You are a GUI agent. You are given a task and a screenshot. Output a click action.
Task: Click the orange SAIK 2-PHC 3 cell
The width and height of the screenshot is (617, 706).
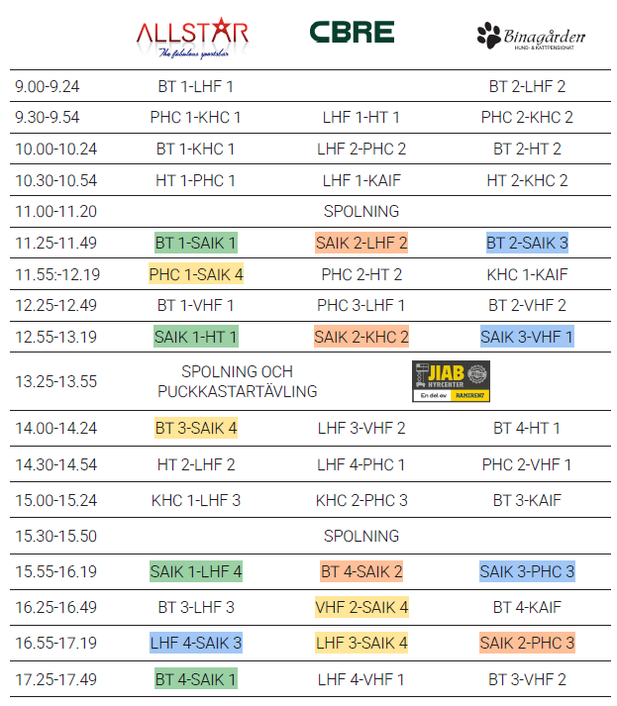[527, 644]
